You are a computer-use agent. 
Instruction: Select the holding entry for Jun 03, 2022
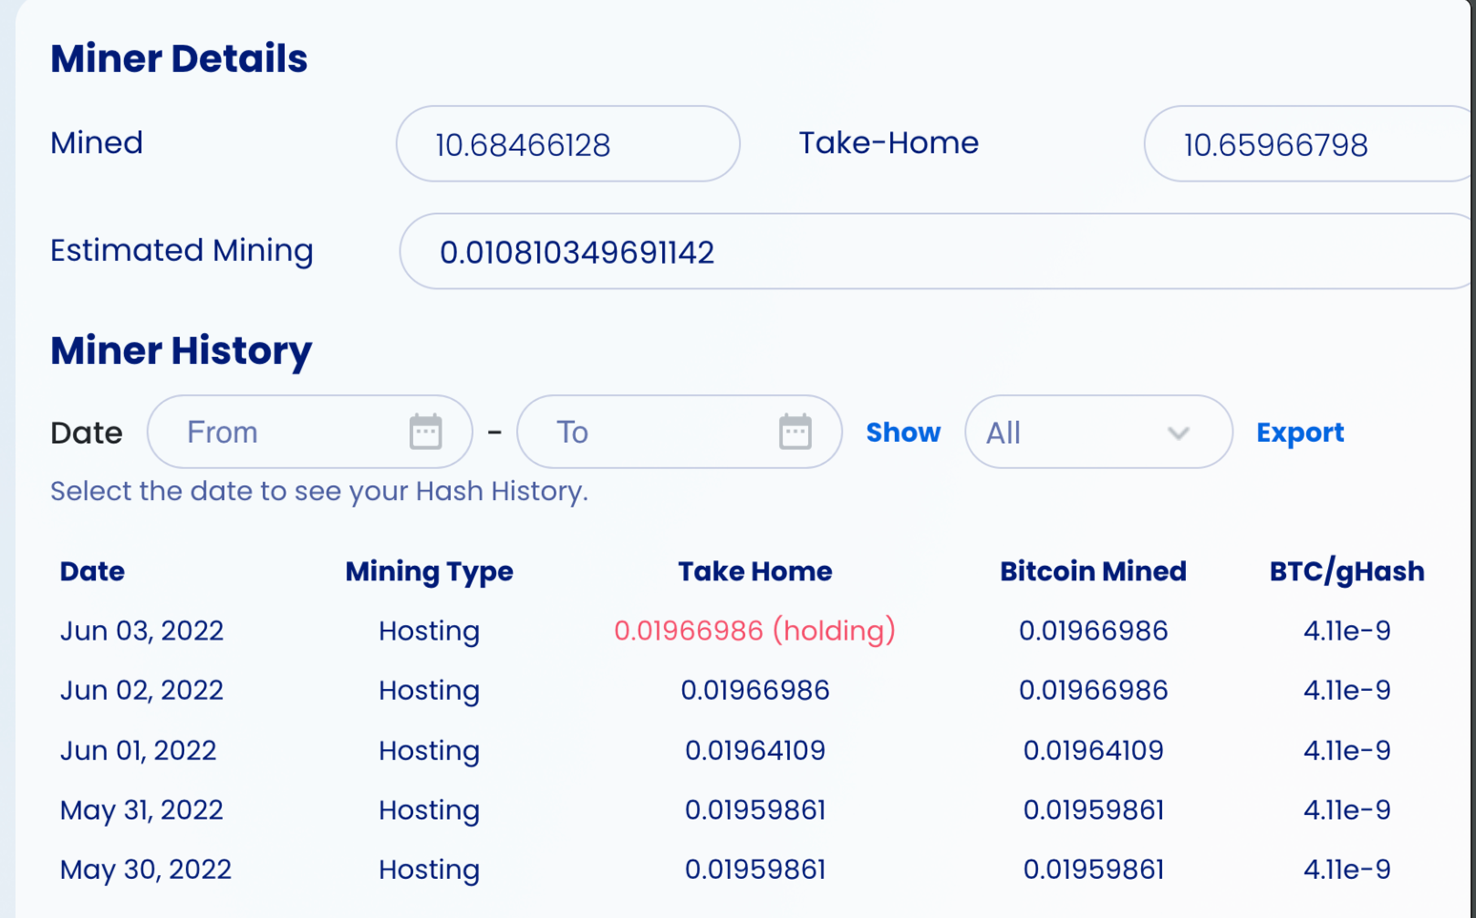pyautogui.click(x=754, y=630)
